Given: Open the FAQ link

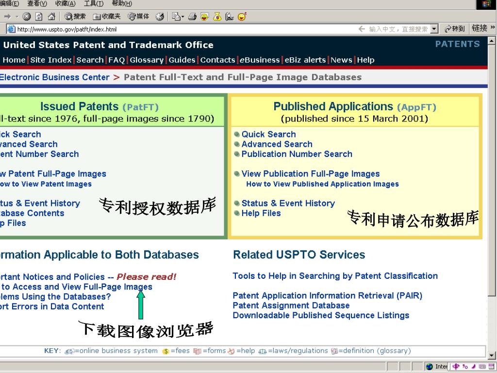Looking at the screenshot, I should click(x=116, y=60).
